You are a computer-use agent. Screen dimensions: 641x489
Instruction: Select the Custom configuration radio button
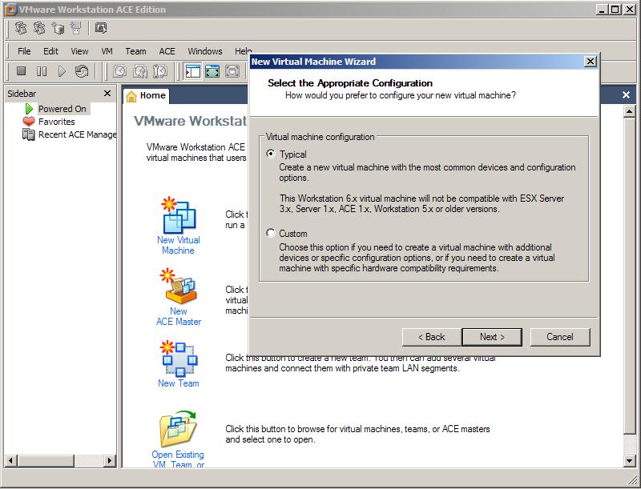[271, 234]
